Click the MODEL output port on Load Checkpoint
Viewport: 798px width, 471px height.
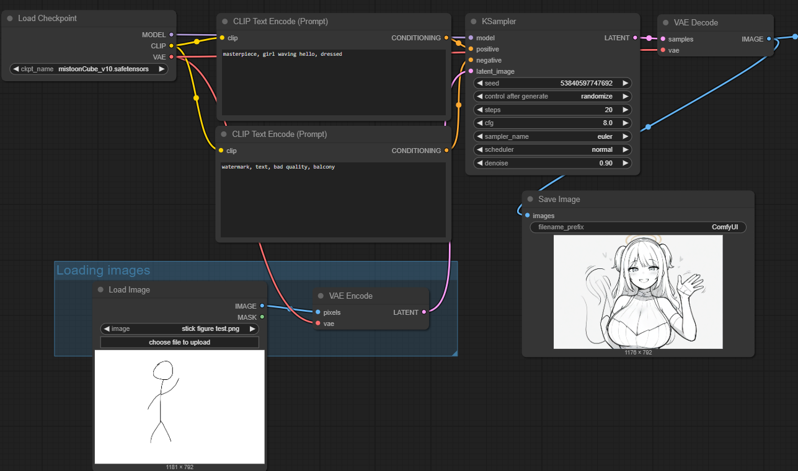pos(172,35)
